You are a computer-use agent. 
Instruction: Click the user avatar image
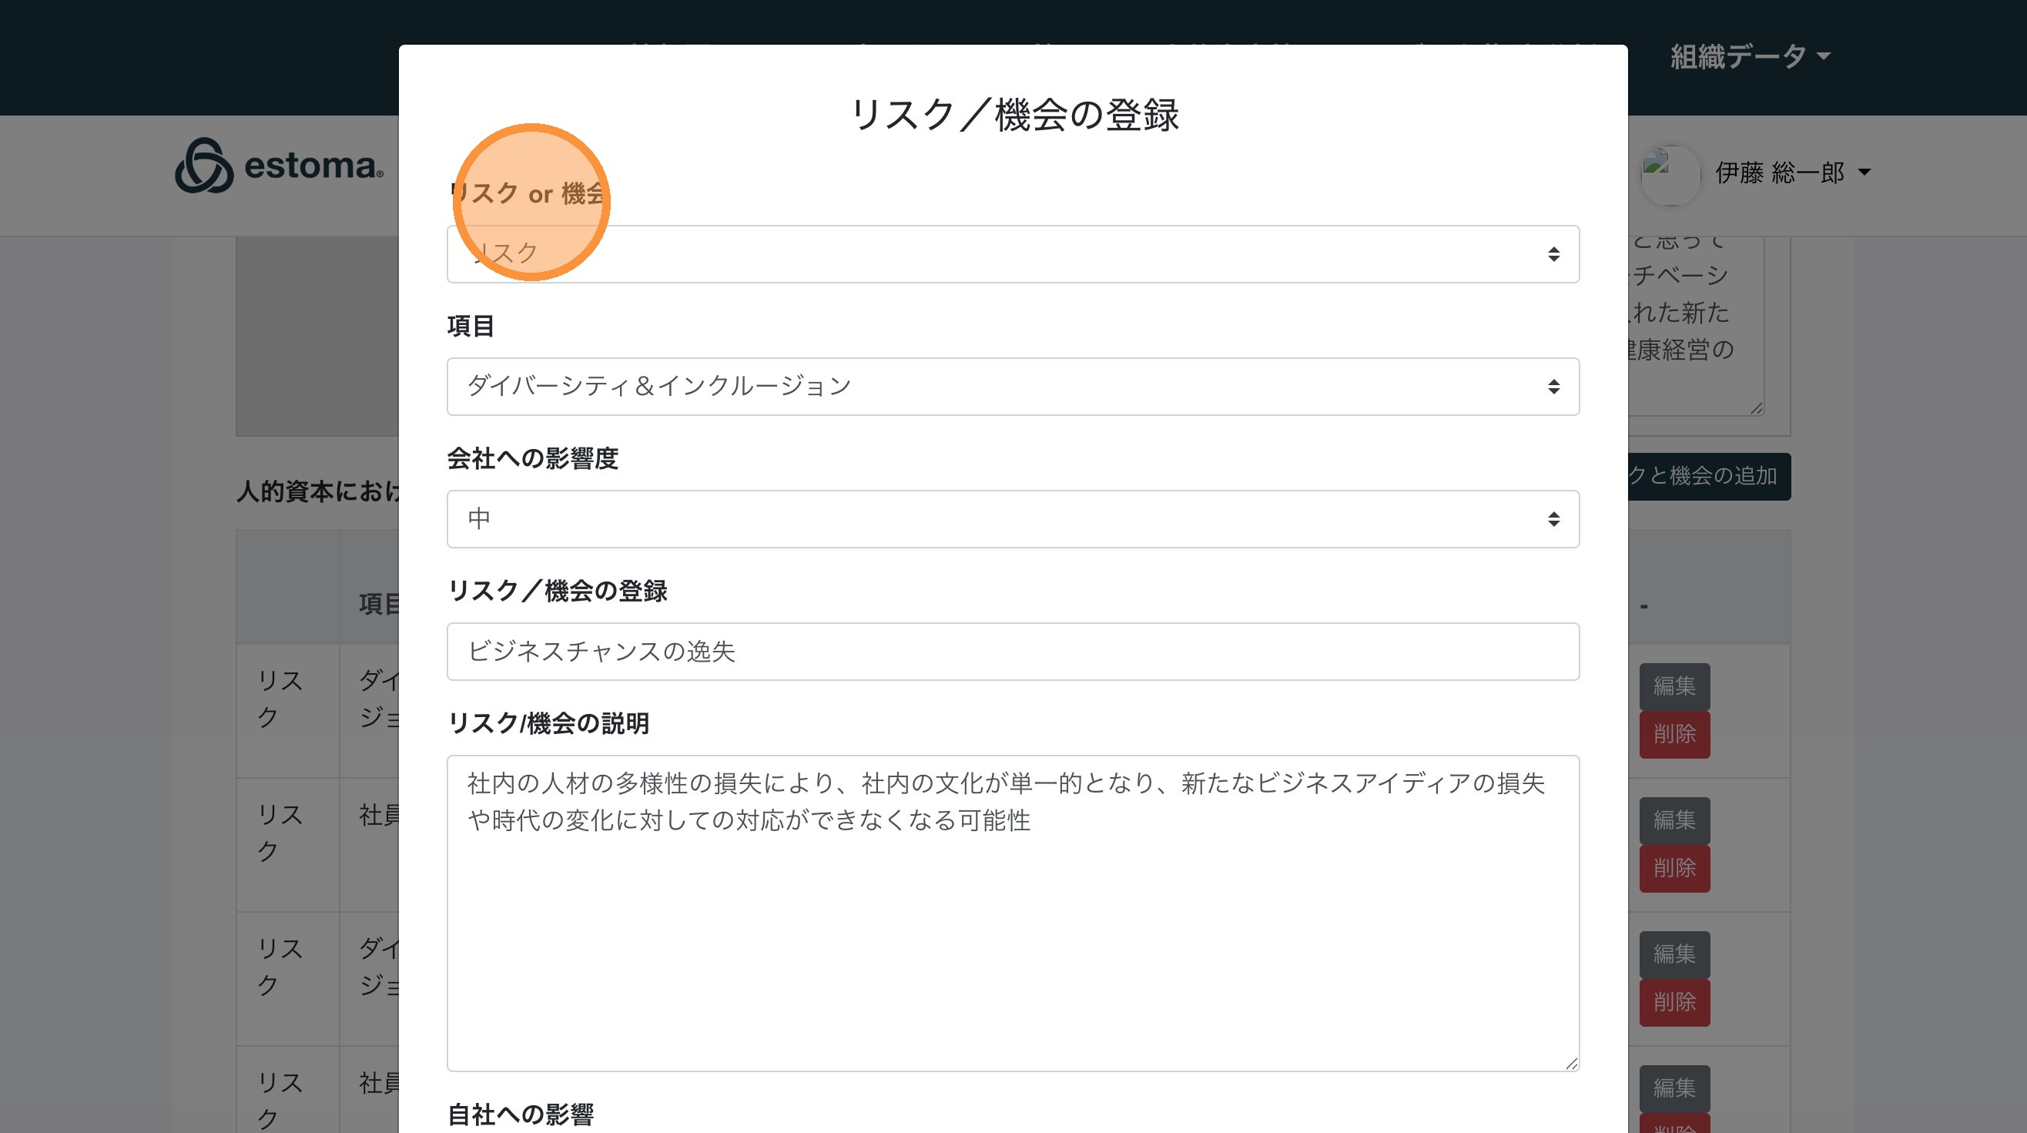click(1670, 174)
